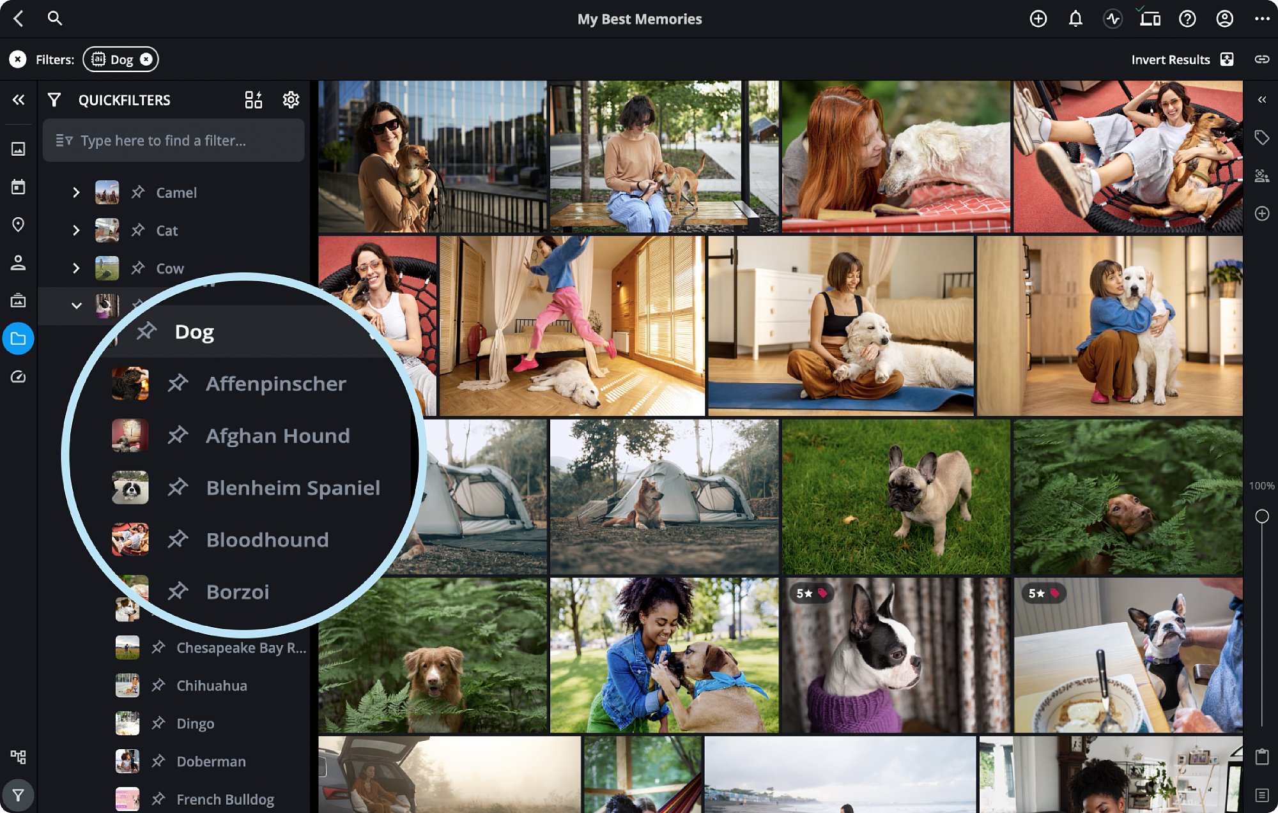Open quickfilters settings gear

click(x=291, y=100)
